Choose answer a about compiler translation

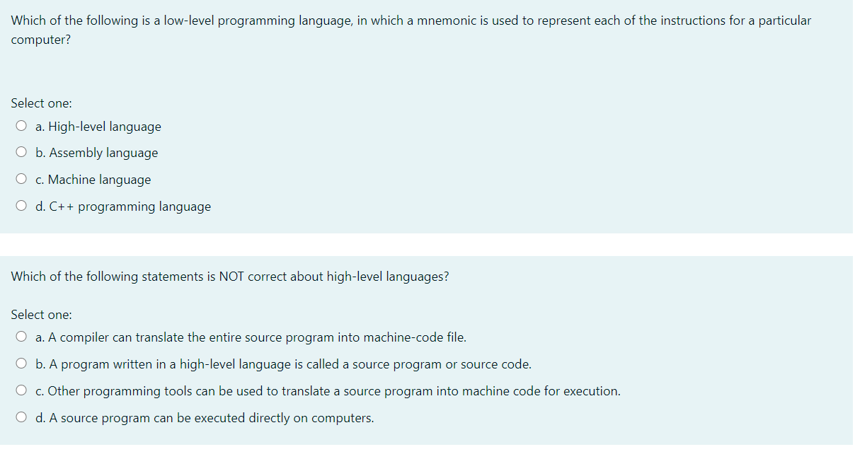21,336
